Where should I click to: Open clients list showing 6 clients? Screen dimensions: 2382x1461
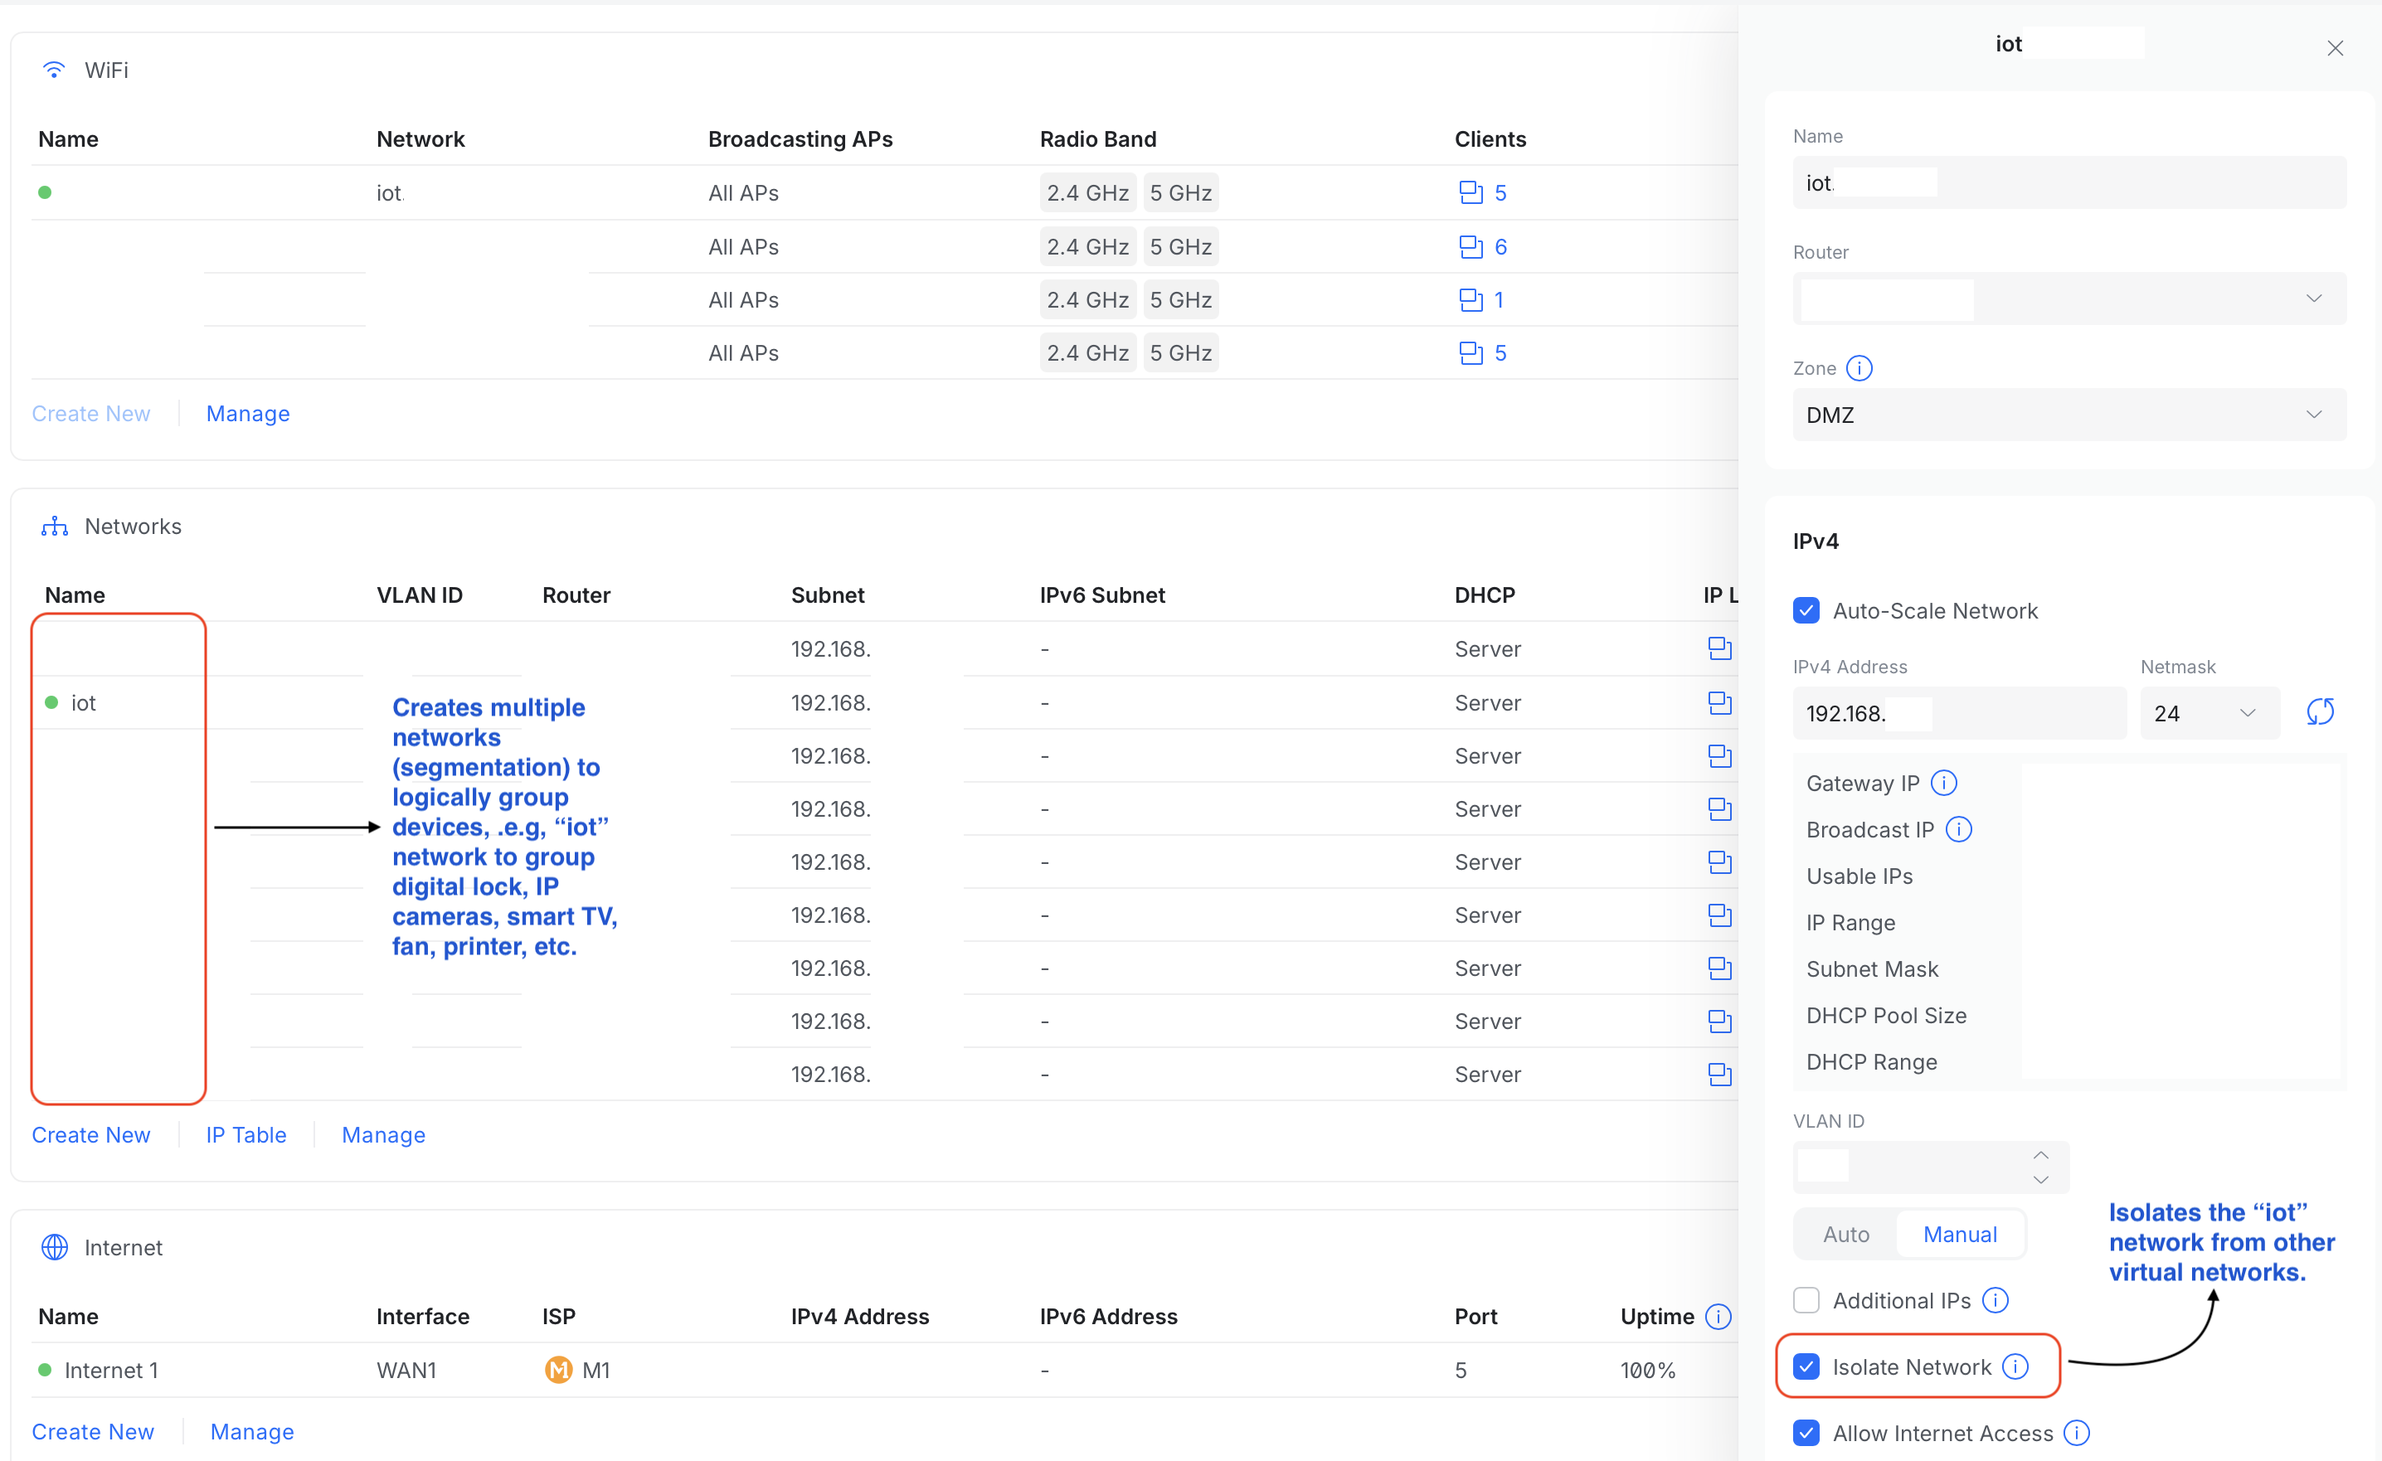[x=1481, y=245]
